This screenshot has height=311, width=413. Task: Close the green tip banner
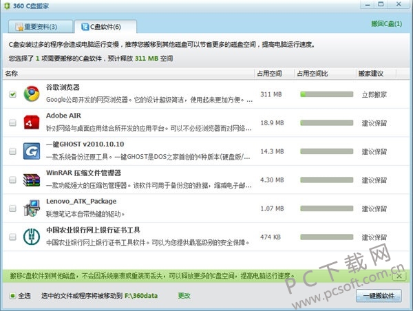pos(399,276)
